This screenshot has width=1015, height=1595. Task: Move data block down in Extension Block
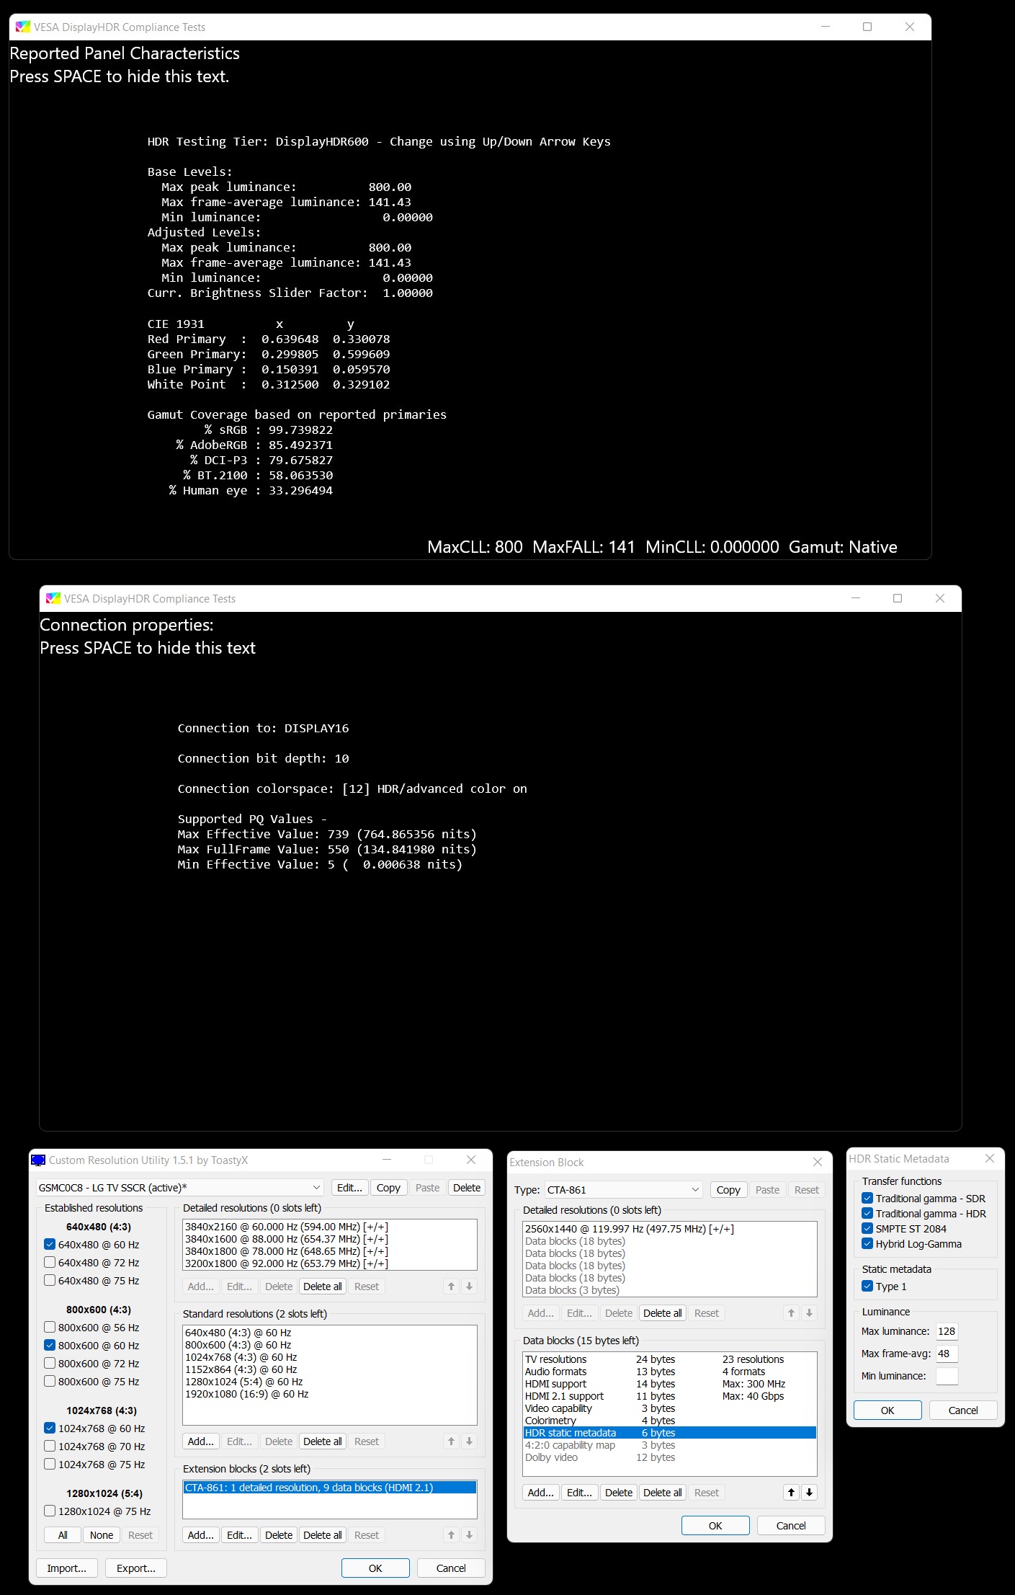[x=809, y=1492]
